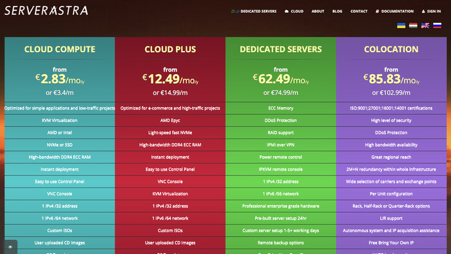
Task: Click 'or €3.4/m' text
Action: [59, 93]
